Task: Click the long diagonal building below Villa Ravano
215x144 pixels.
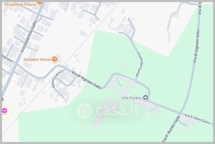Action: pos(102,113)
